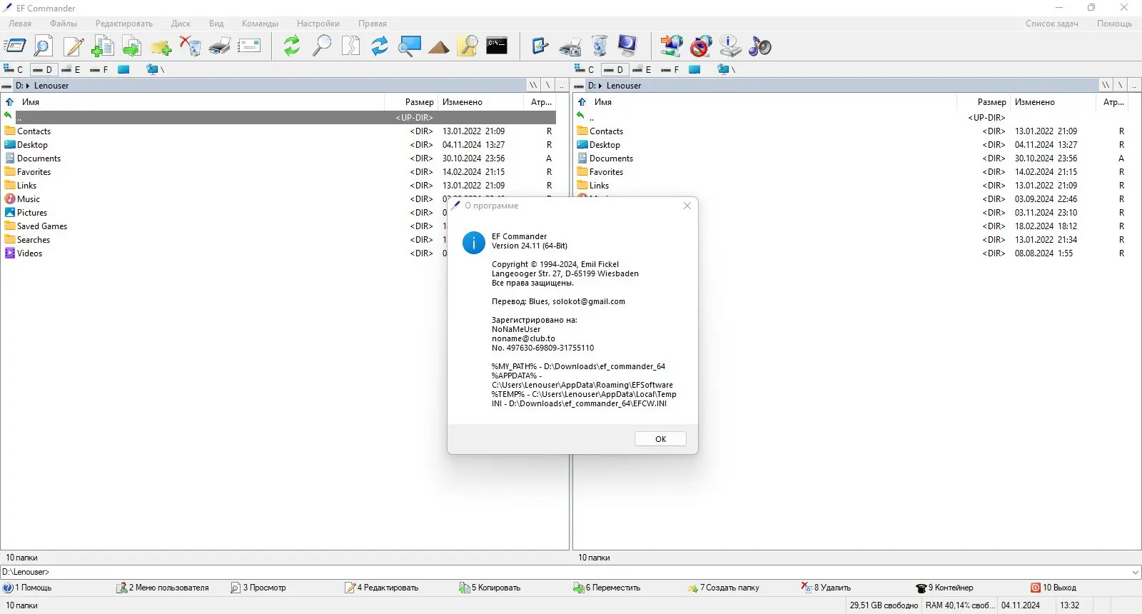Open the audio player speaker icon
Screen dimensions: 1142x614
[x=760, y=46]
